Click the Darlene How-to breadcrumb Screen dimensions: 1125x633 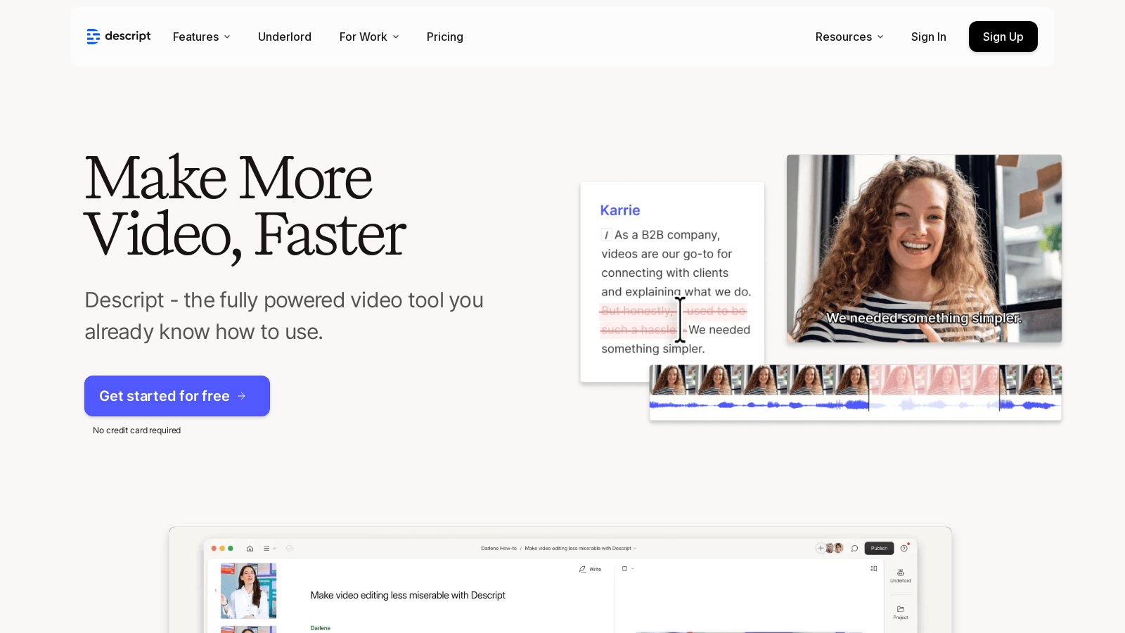[x=499, y=549]
